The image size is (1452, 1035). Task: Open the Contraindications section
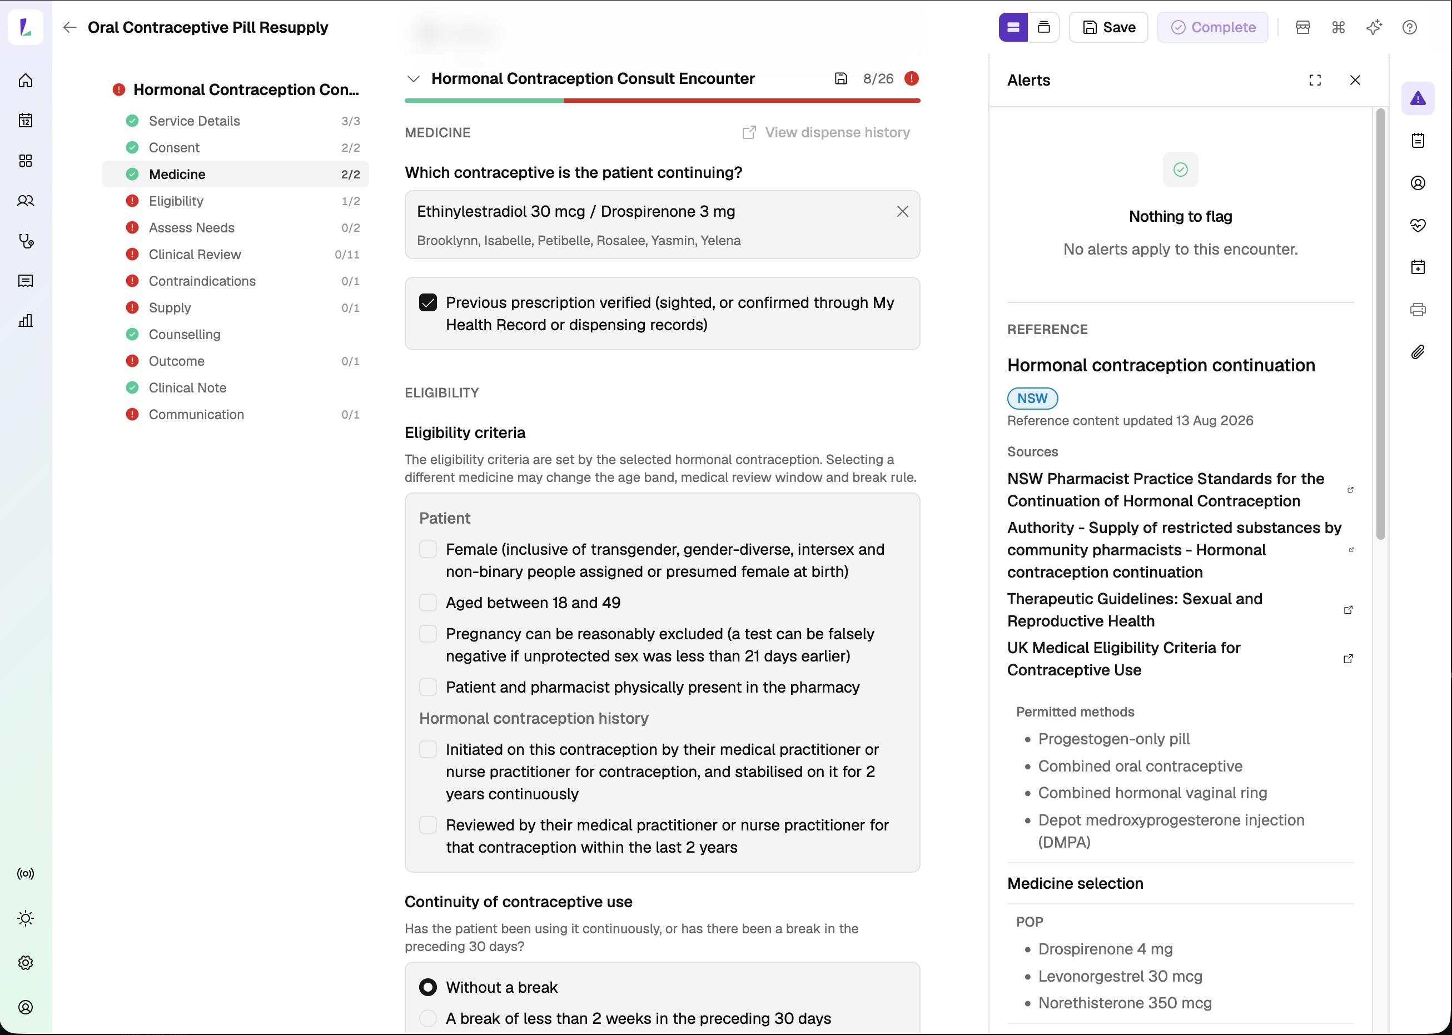click(236, 282)
